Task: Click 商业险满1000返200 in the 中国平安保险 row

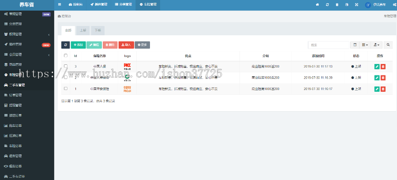Action: (266, 89)
